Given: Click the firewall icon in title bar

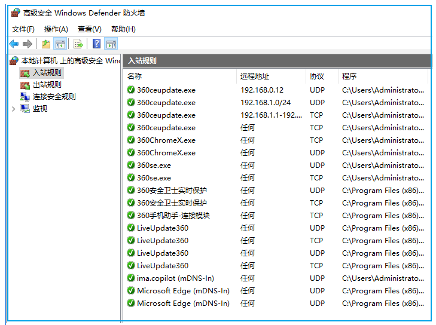Looking at the screenshot, I should (16, 13).
